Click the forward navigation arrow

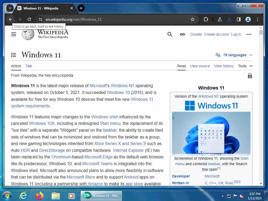pyautogui.click(x=20, y=19)
